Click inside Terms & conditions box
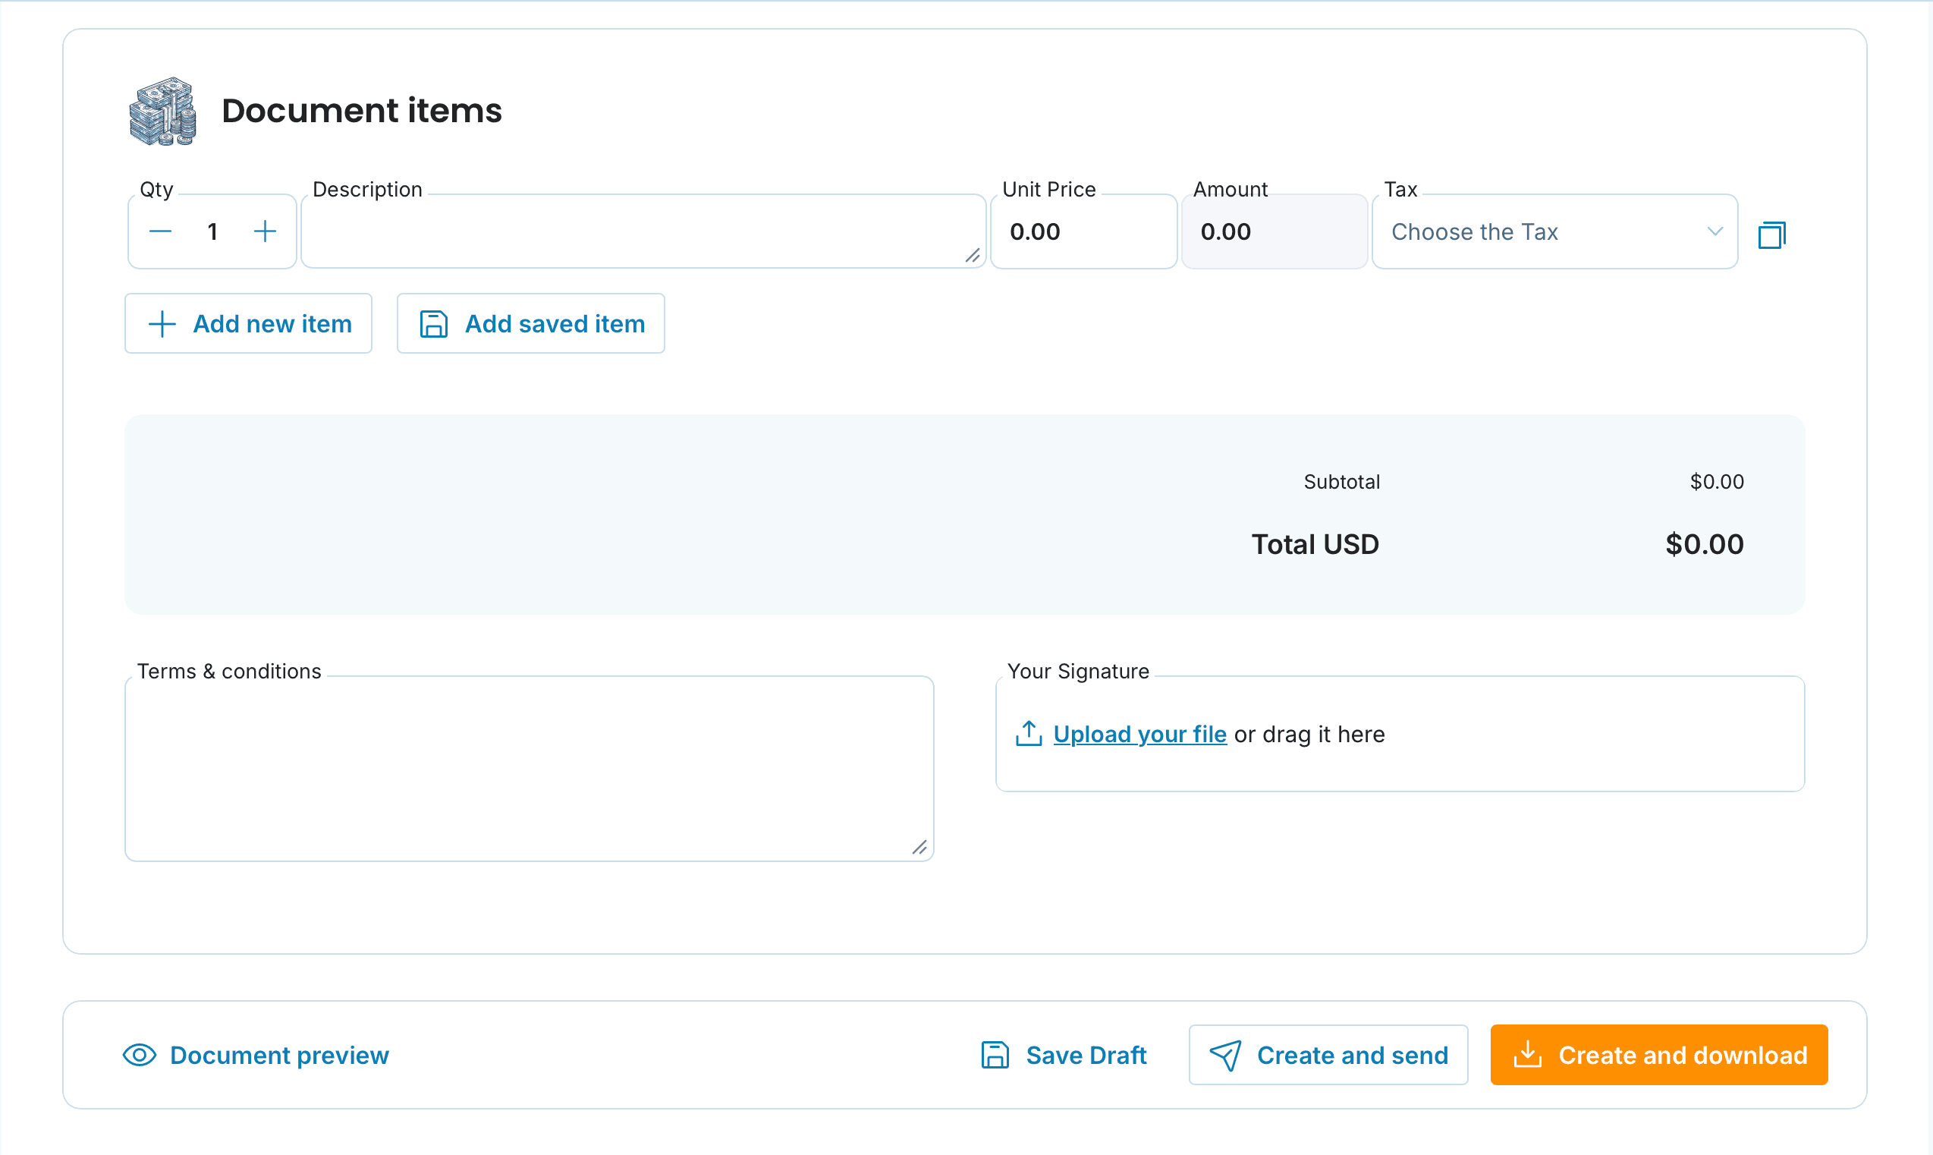 (x=529, y=768)
